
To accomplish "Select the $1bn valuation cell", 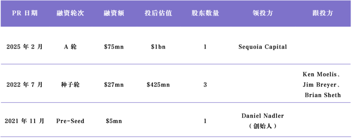I will click(158, 47).
